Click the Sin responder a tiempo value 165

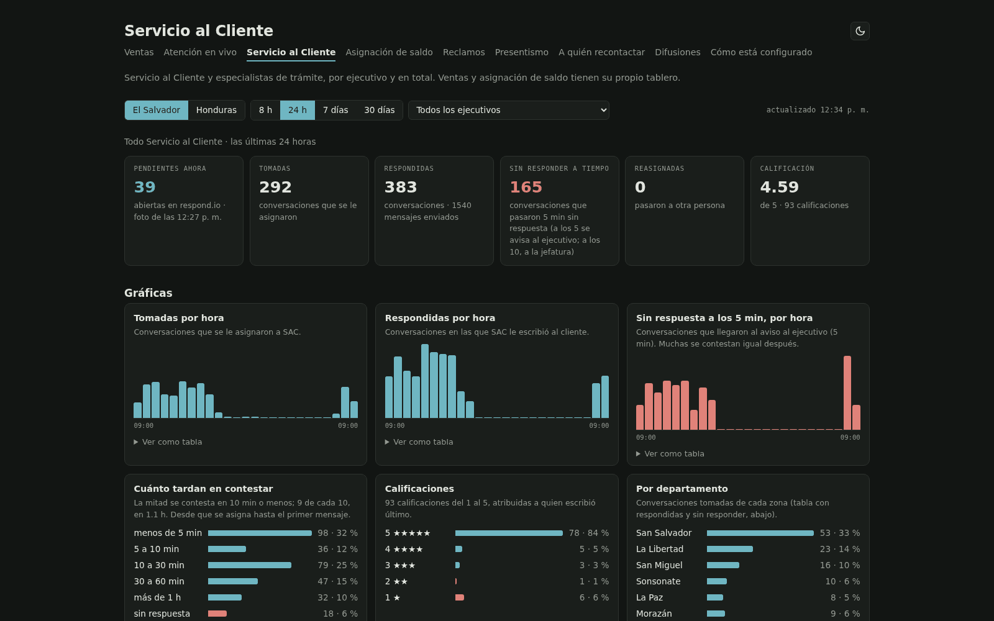click(x=526, y=187)
